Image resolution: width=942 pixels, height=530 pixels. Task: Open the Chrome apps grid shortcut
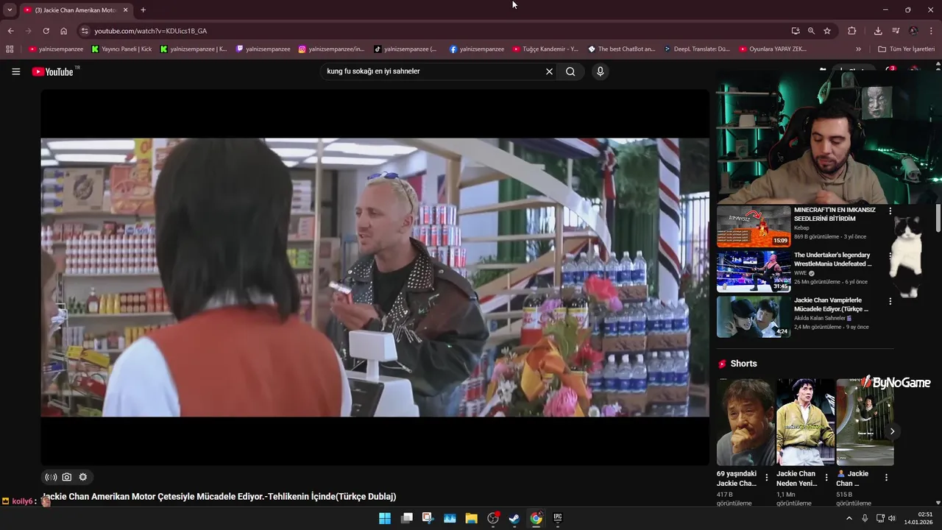click(10, 49)
